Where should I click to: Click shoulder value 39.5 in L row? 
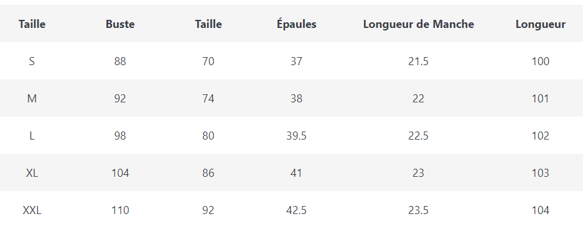tap(296, 136)
